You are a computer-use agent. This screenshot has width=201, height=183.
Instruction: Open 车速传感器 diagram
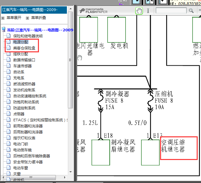point(22,66)
